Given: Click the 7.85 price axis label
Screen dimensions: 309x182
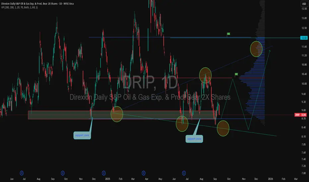Looking at the screenshot, I should (304, 144).
